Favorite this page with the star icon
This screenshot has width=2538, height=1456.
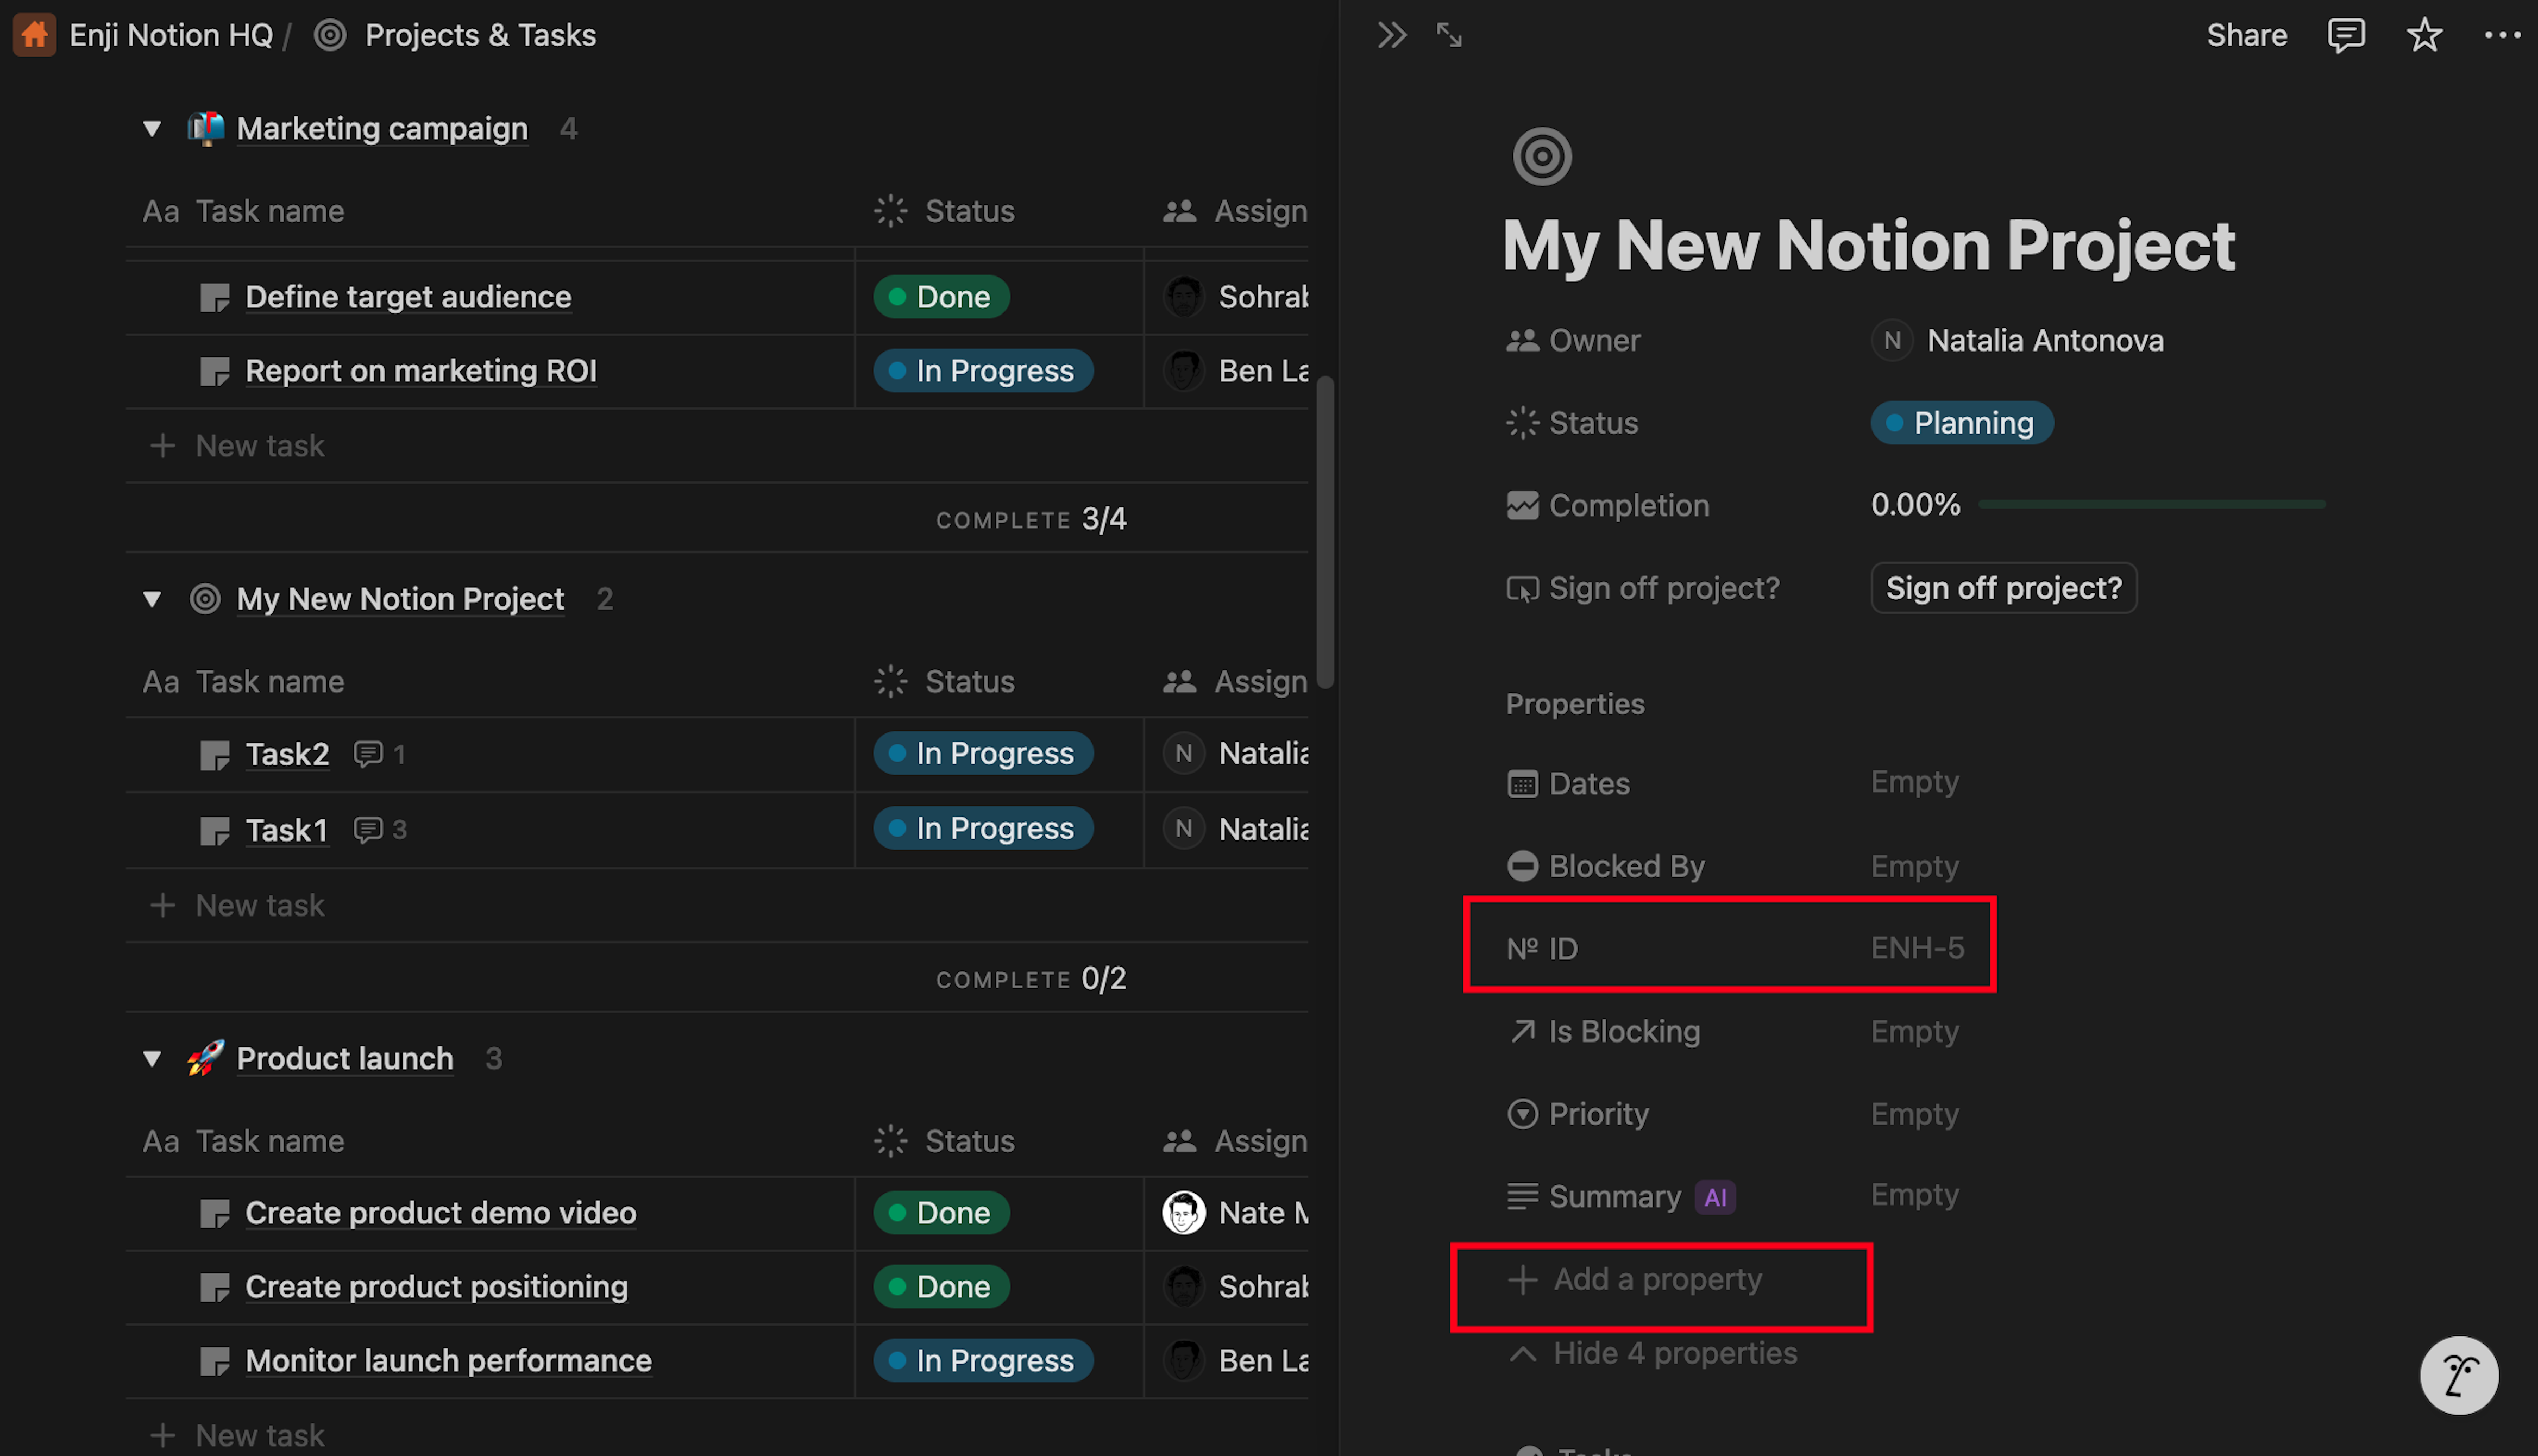[x=2424, y=35]
